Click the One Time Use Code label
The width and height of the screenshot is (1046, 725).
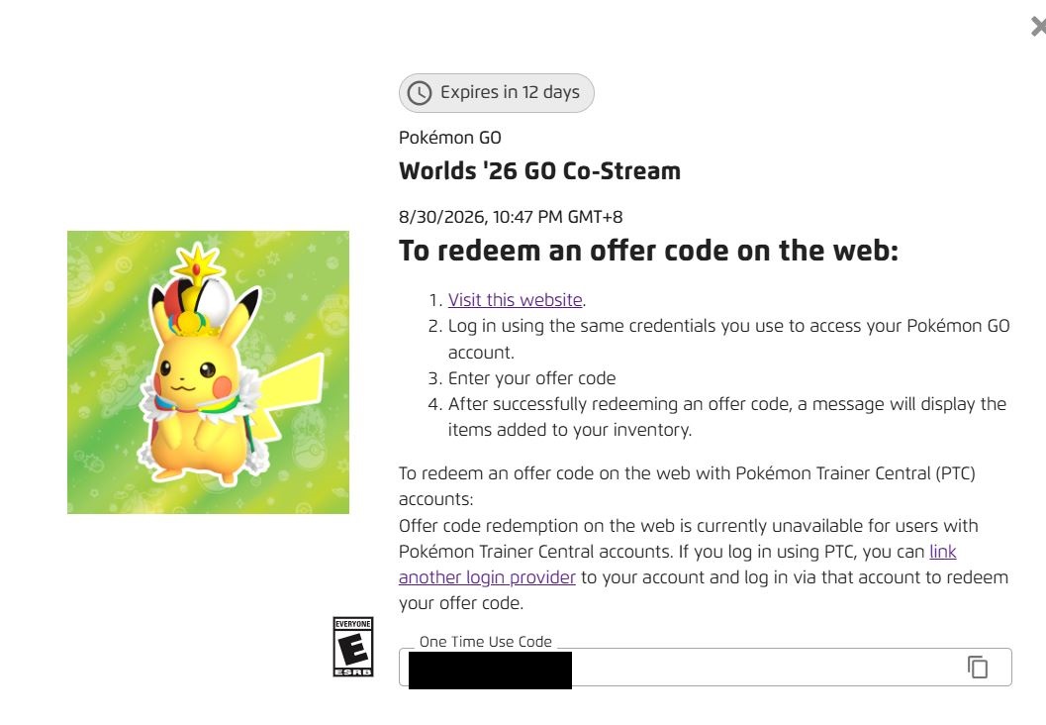point(486,642)
